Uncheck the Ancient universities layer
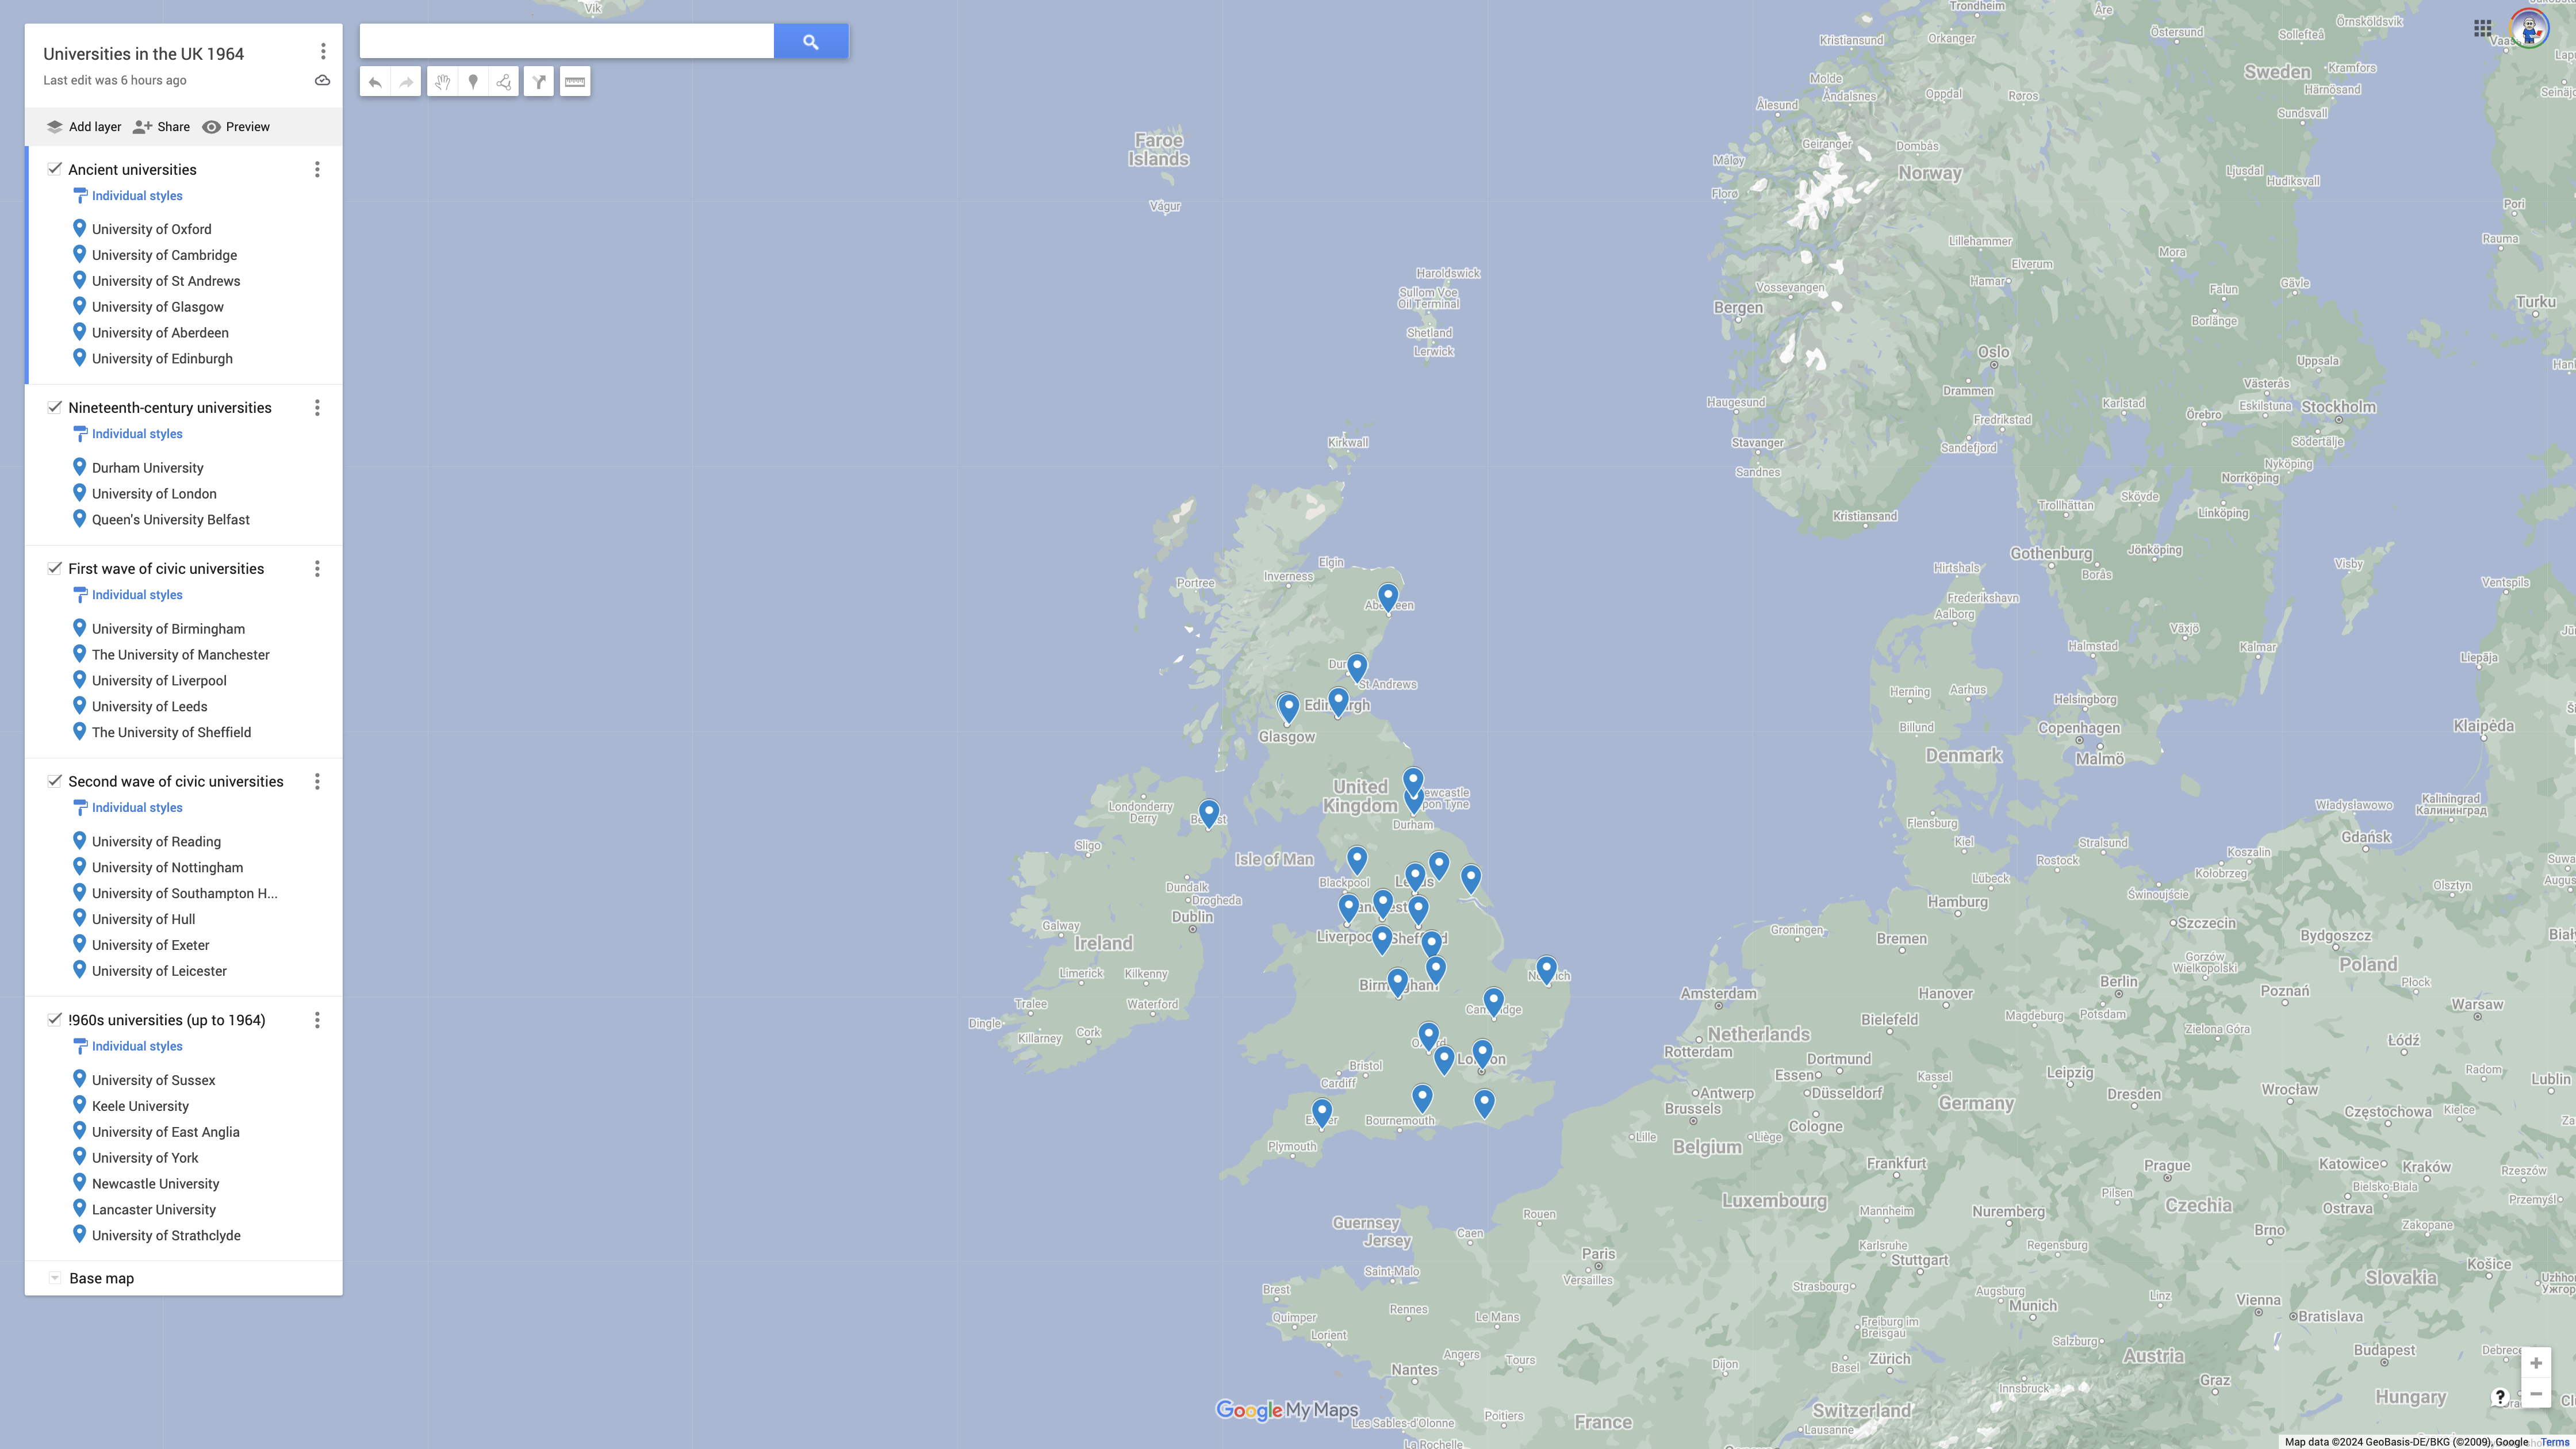Screen dimensions: 2576x1449 55,169
